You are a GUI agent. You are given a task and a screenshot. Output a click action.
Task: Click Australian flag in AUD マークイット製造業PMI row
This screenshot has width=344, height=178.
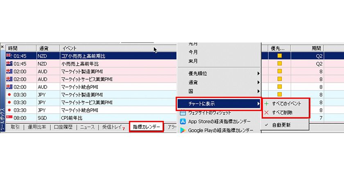click(9, 71)
